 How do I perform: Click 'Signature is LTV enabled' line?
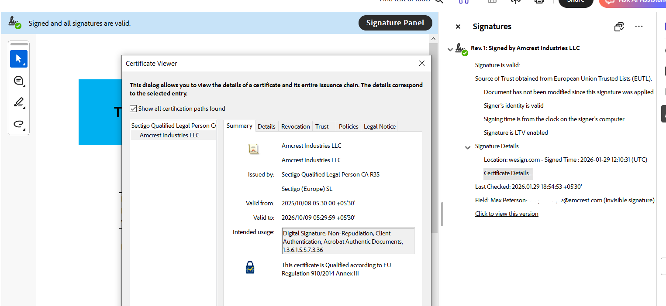pos(516,133)
